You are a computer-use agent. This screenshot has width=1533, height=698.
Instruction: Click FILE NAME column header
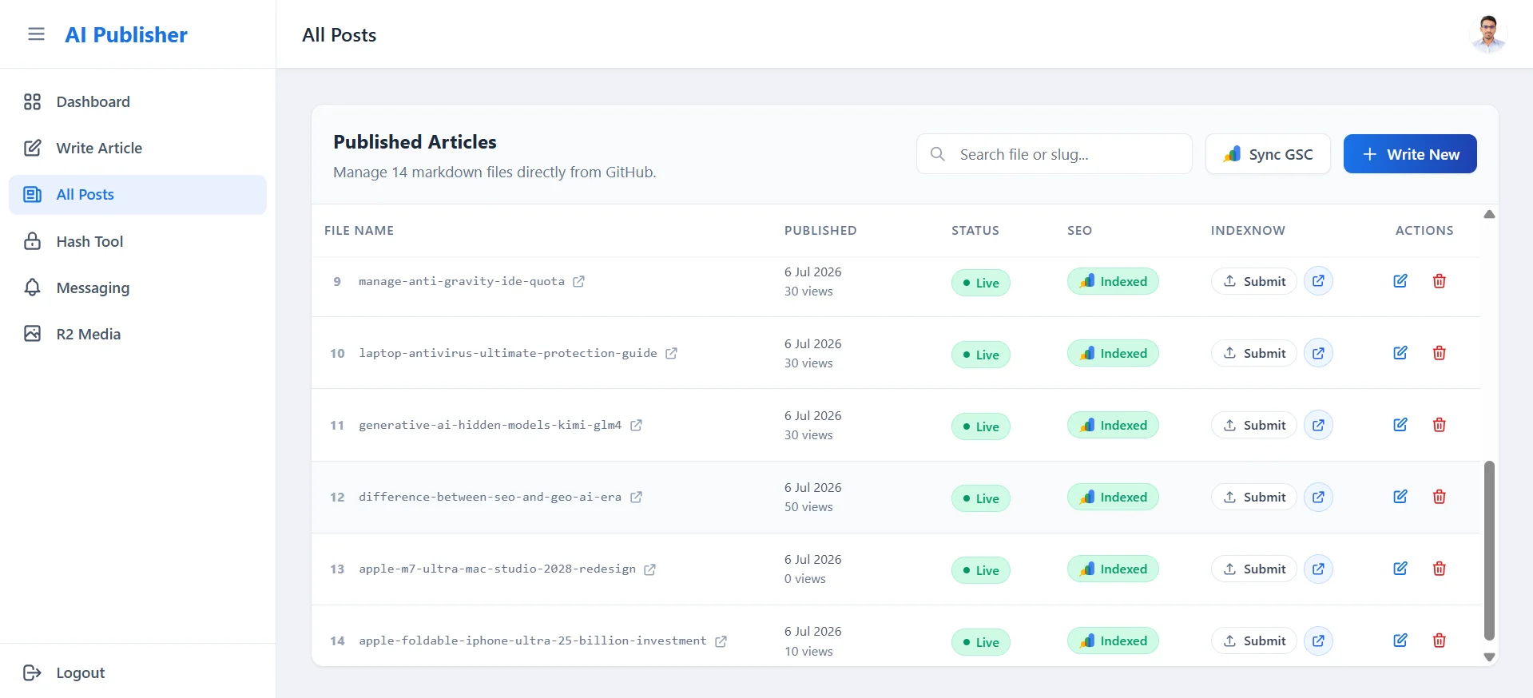(x=359, y=230)
